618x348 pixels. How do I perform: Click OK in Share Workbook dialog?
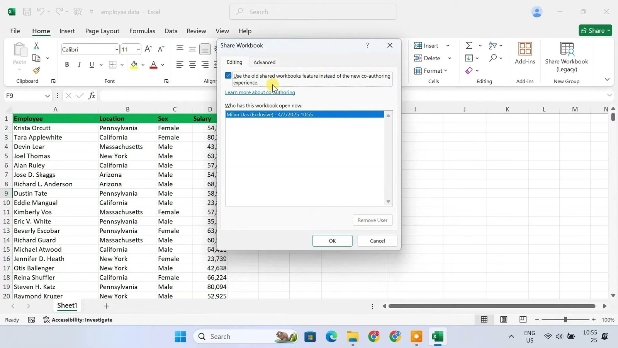click(332, 241)
